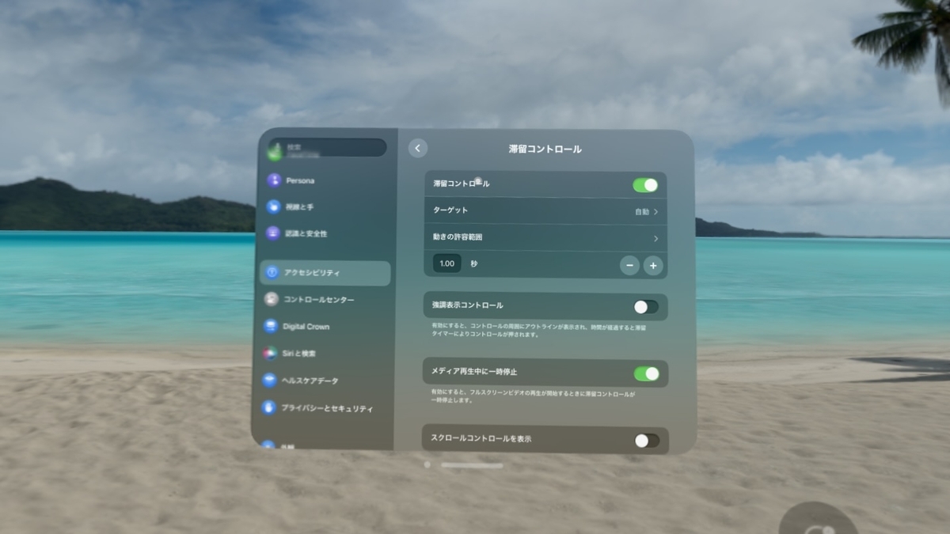Open the コントロールセンター sidebar icon
Image resolution: width=950 pixels, height=534 pixels.
pyautogui.click(x=272, y=299)
